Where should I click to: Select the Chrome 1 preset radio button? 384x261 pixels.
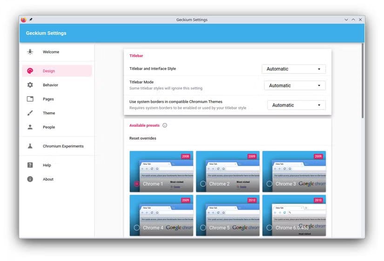pyautogui.click(x=137, y=184)
